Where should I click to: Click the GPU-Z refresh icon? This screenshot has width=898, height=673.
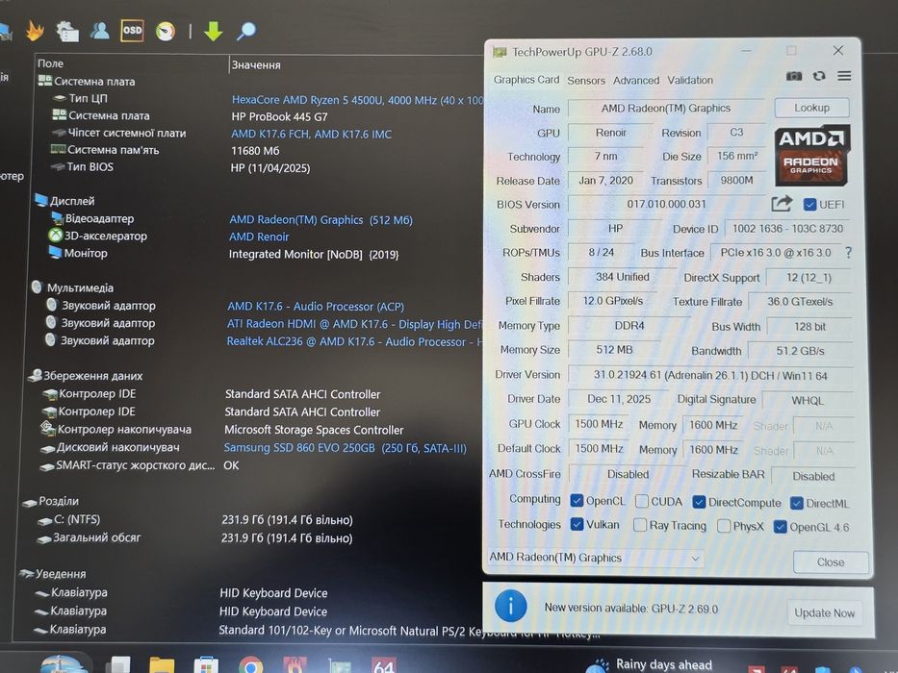click(819, 76)
